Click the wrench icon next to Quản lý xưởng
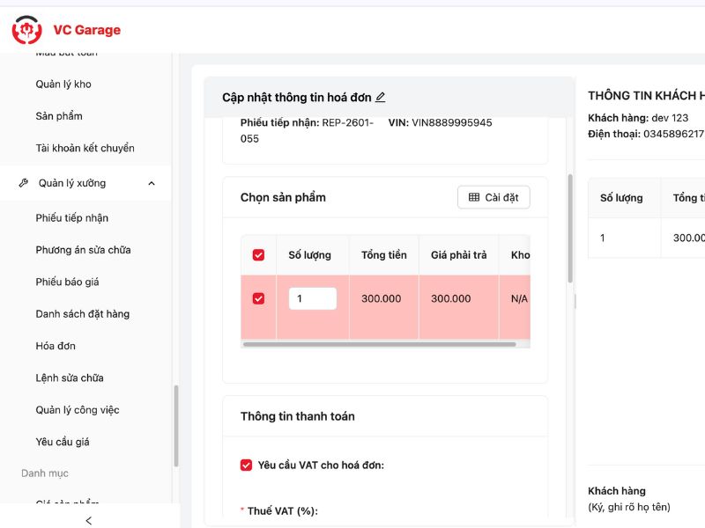Screen dimensions: 705x528 click(24, 183)
